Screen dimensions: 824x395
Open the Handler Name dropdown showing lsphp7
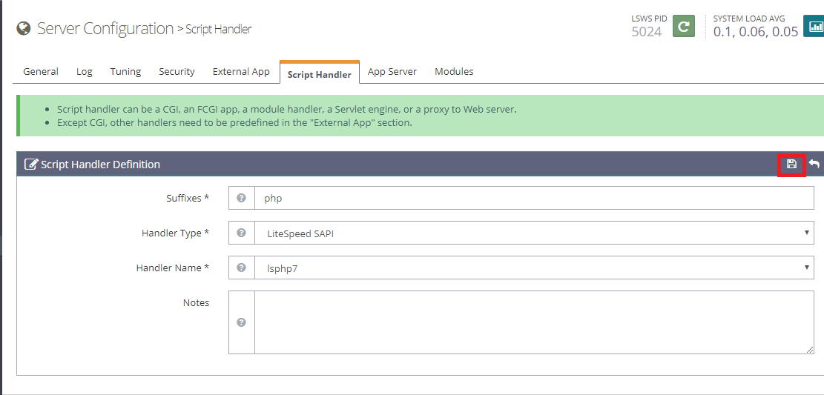(534, 268)
